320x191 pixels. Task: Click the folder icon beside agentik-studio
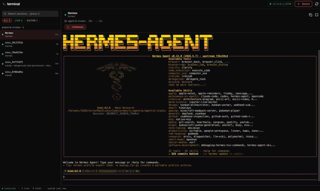coord(66,21)
